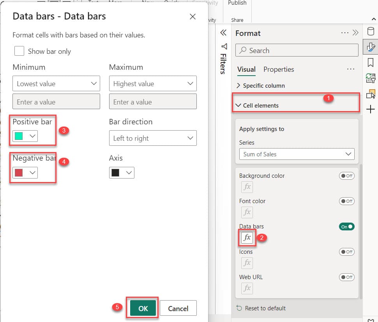Open the Data pane cylinder icon
The width and height of the screenshot is (378, 322).
pos(371,31)
